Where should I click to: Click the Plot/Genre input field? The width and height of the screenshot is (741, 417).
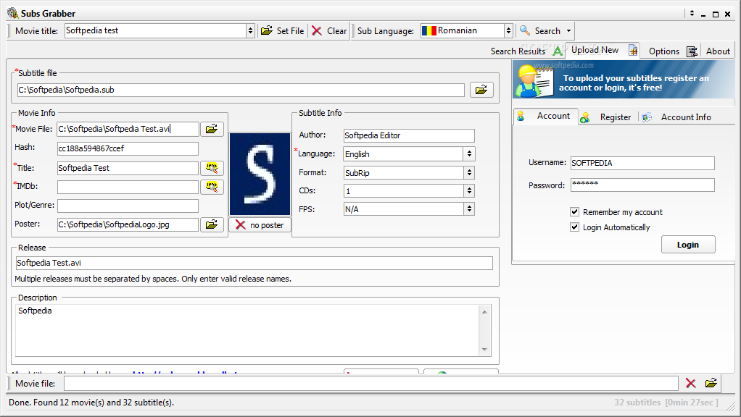pos(128,206)
